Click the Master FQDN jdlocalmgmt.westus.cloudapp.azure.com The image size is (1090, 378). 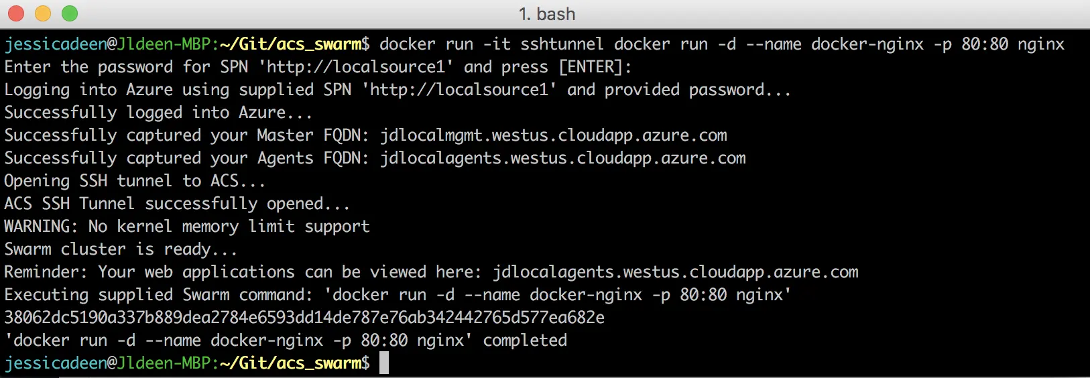tap(554, 135)
